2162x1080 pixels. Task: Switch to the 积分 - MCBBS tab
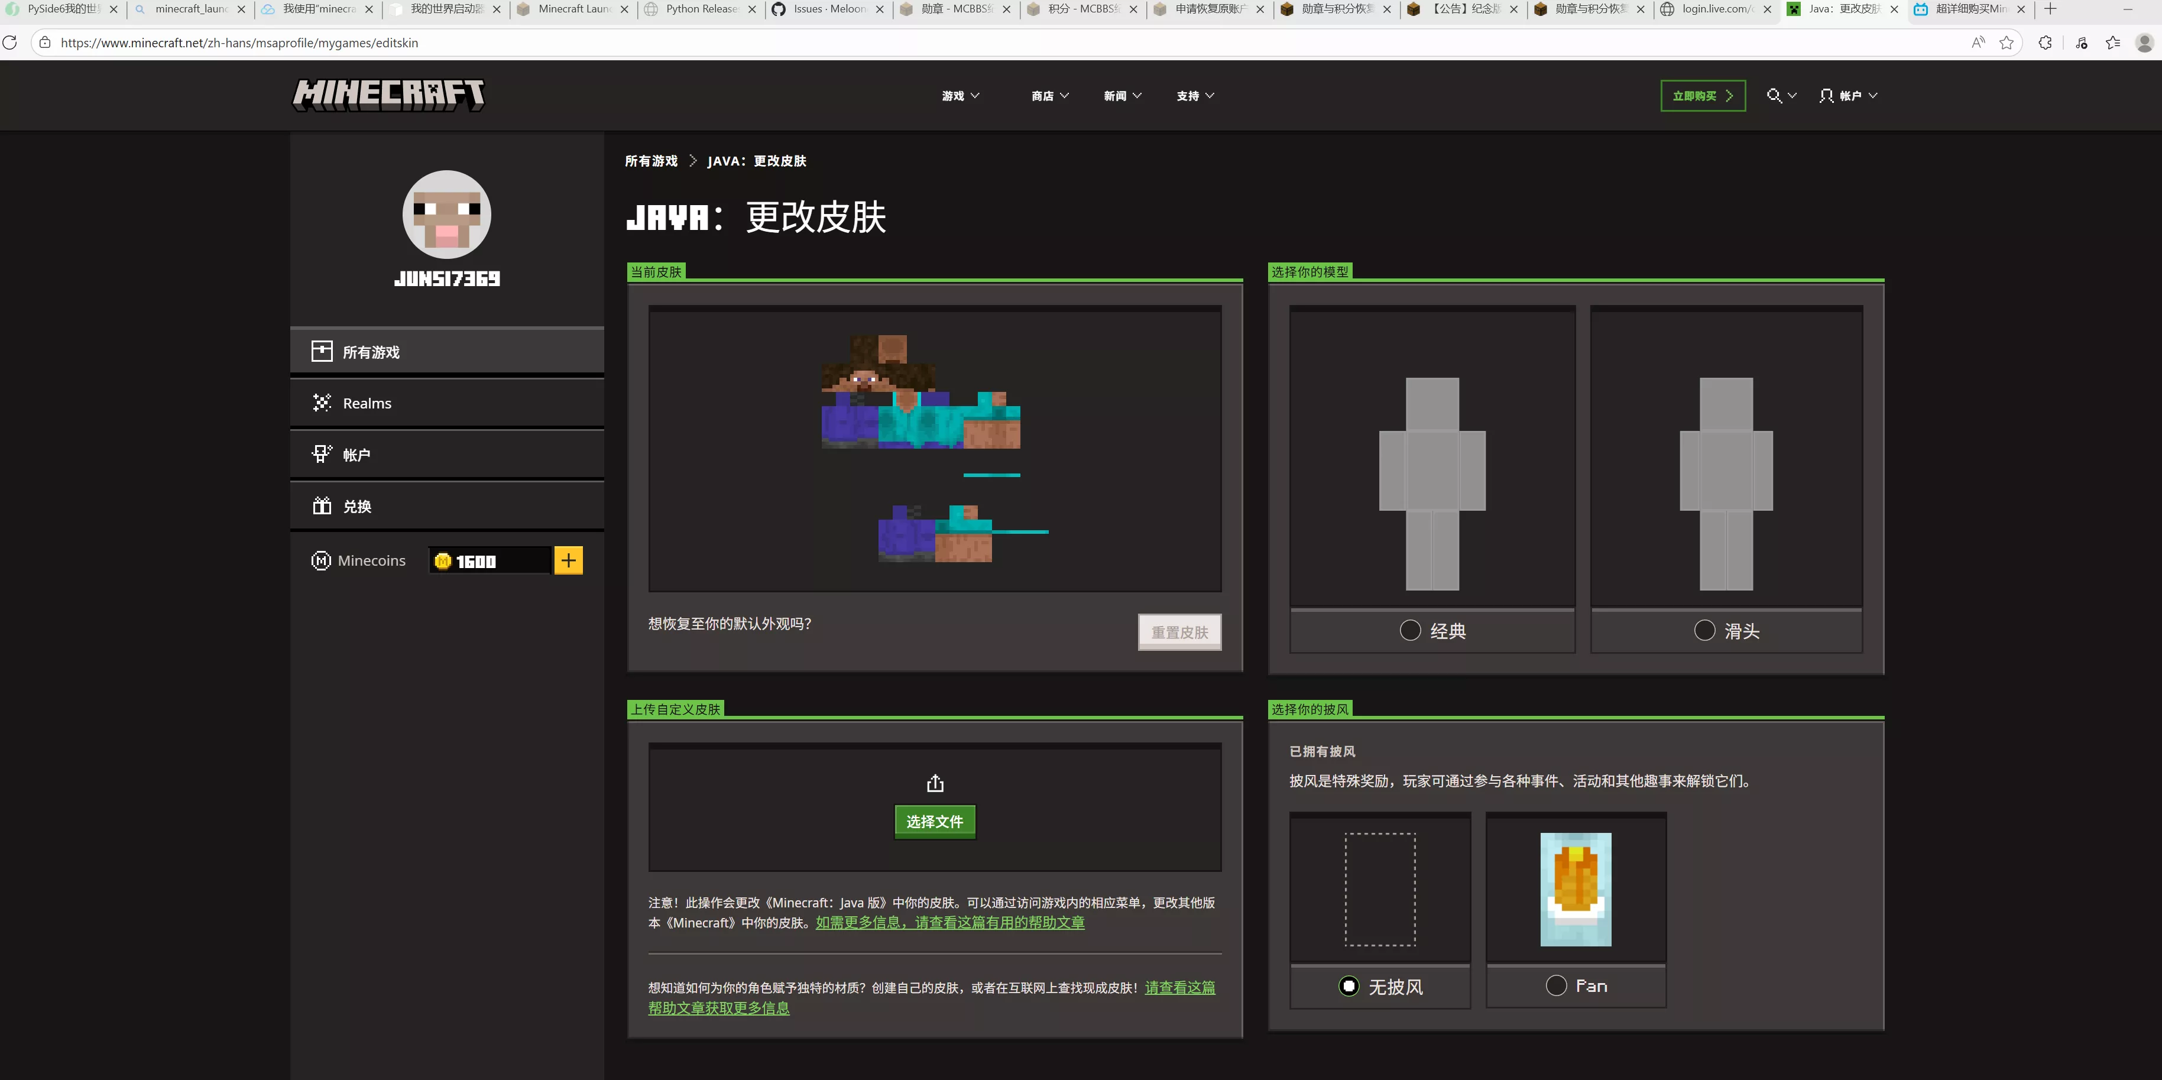1082,9
